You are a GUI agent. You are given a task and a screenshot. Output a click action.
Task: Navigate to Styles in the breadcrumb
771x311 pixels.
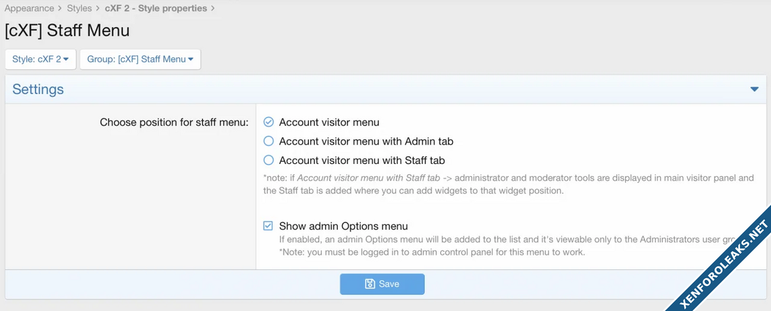click(80, 8)
